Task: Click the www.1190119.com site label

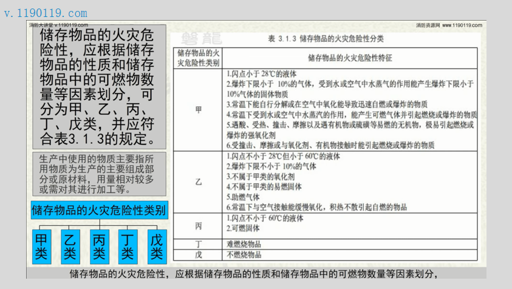Action: pos(462,25)
